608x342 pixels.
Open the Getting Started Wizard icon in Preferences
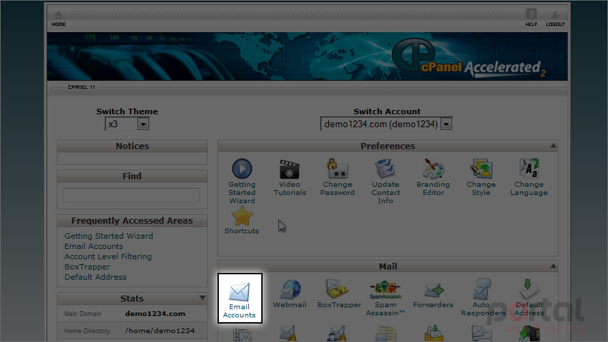tap(241, 181)
